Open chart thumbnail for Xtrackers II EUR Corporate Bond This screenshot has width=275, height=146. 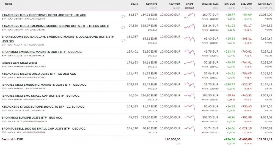(x=189, y=16)
